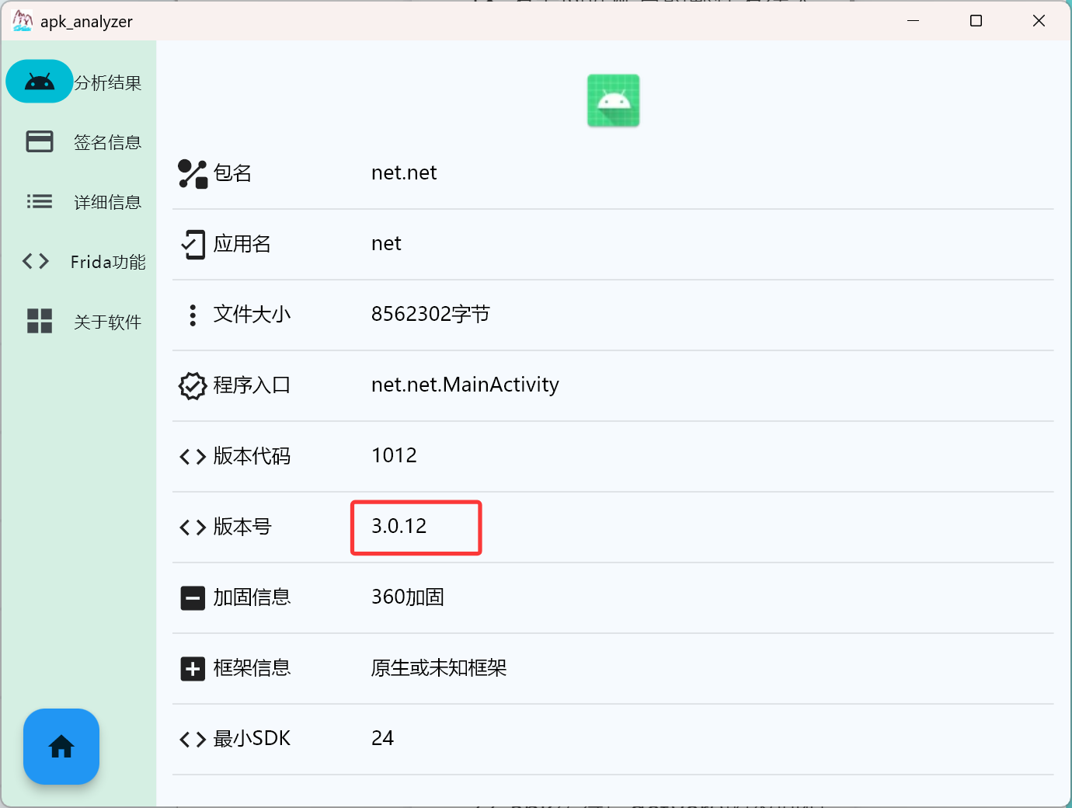The height and width of the screenshot is (808, 1072).
Task: Switch to Frida功能 tab label
Action: pos(108,262)
